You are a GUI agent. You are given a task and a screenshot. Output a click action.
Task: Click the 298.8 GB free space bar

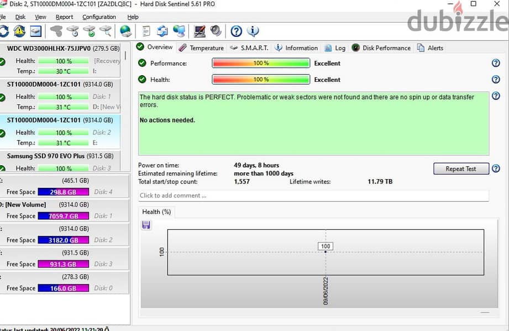(64, 192)
